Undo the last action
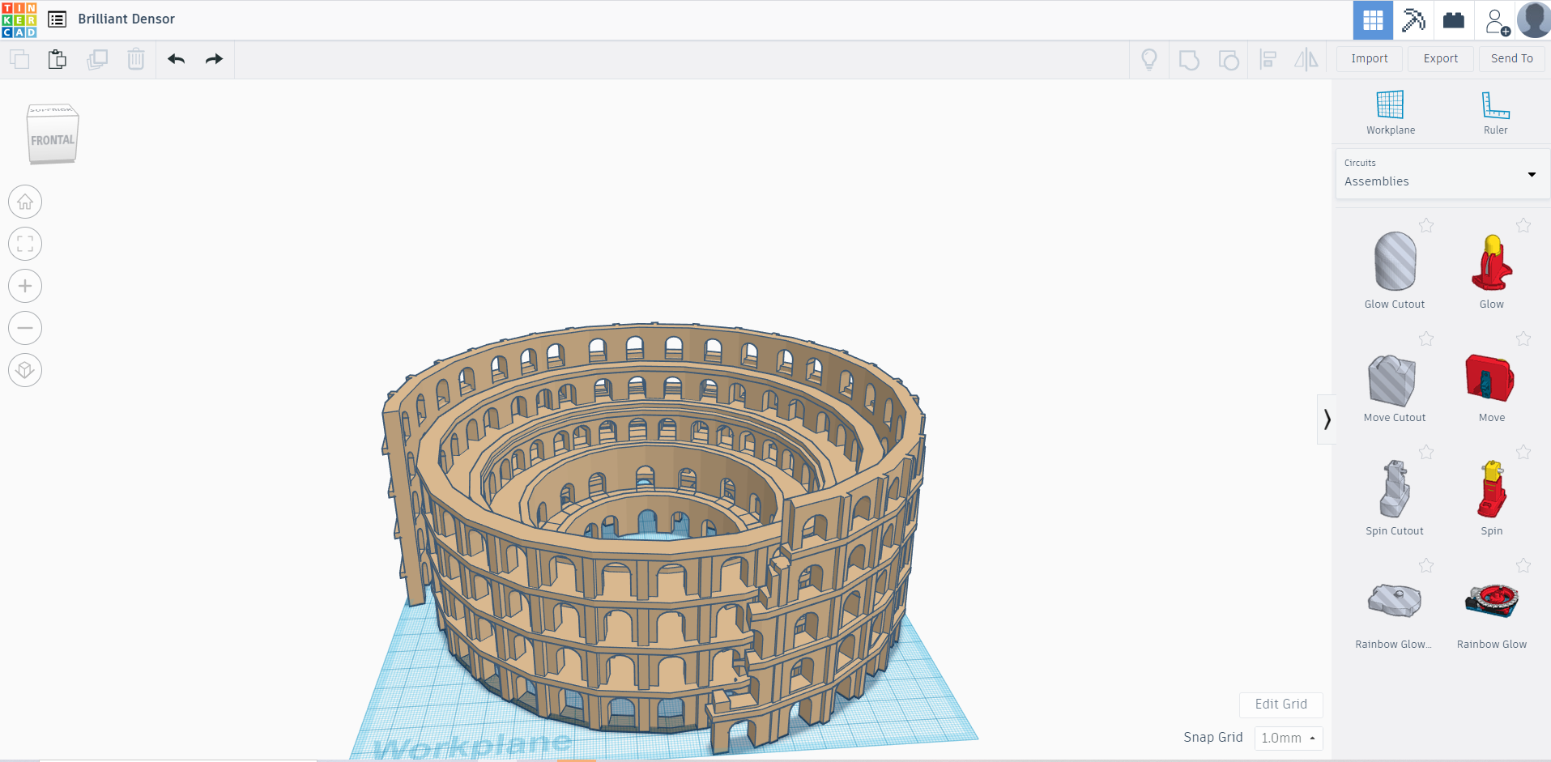 (177, 59)
